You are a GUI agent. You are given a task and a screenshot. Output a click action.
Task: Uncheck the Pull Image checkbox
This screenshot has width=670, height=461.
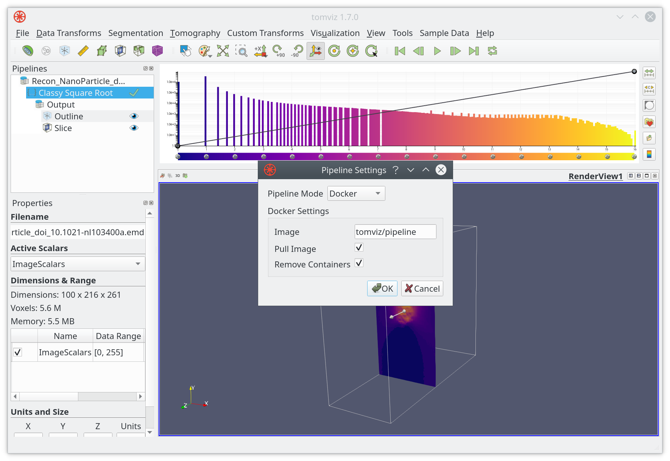(x=359, y=248)
